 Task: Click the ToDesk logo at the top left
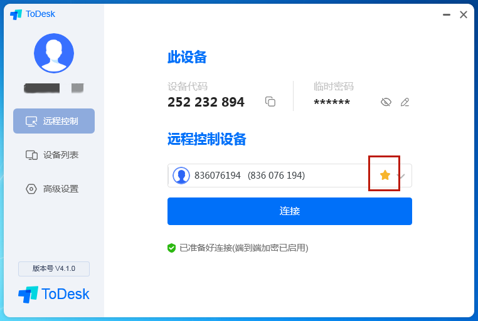click(x=33, y=14)
